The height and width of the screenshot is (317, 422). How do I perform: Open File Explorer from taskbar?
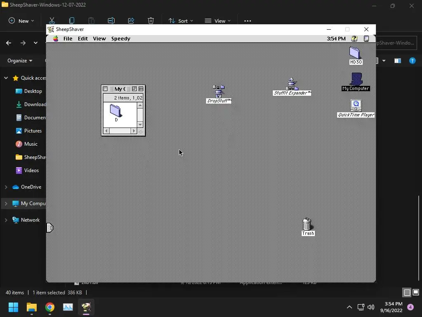tap(31, 307)
